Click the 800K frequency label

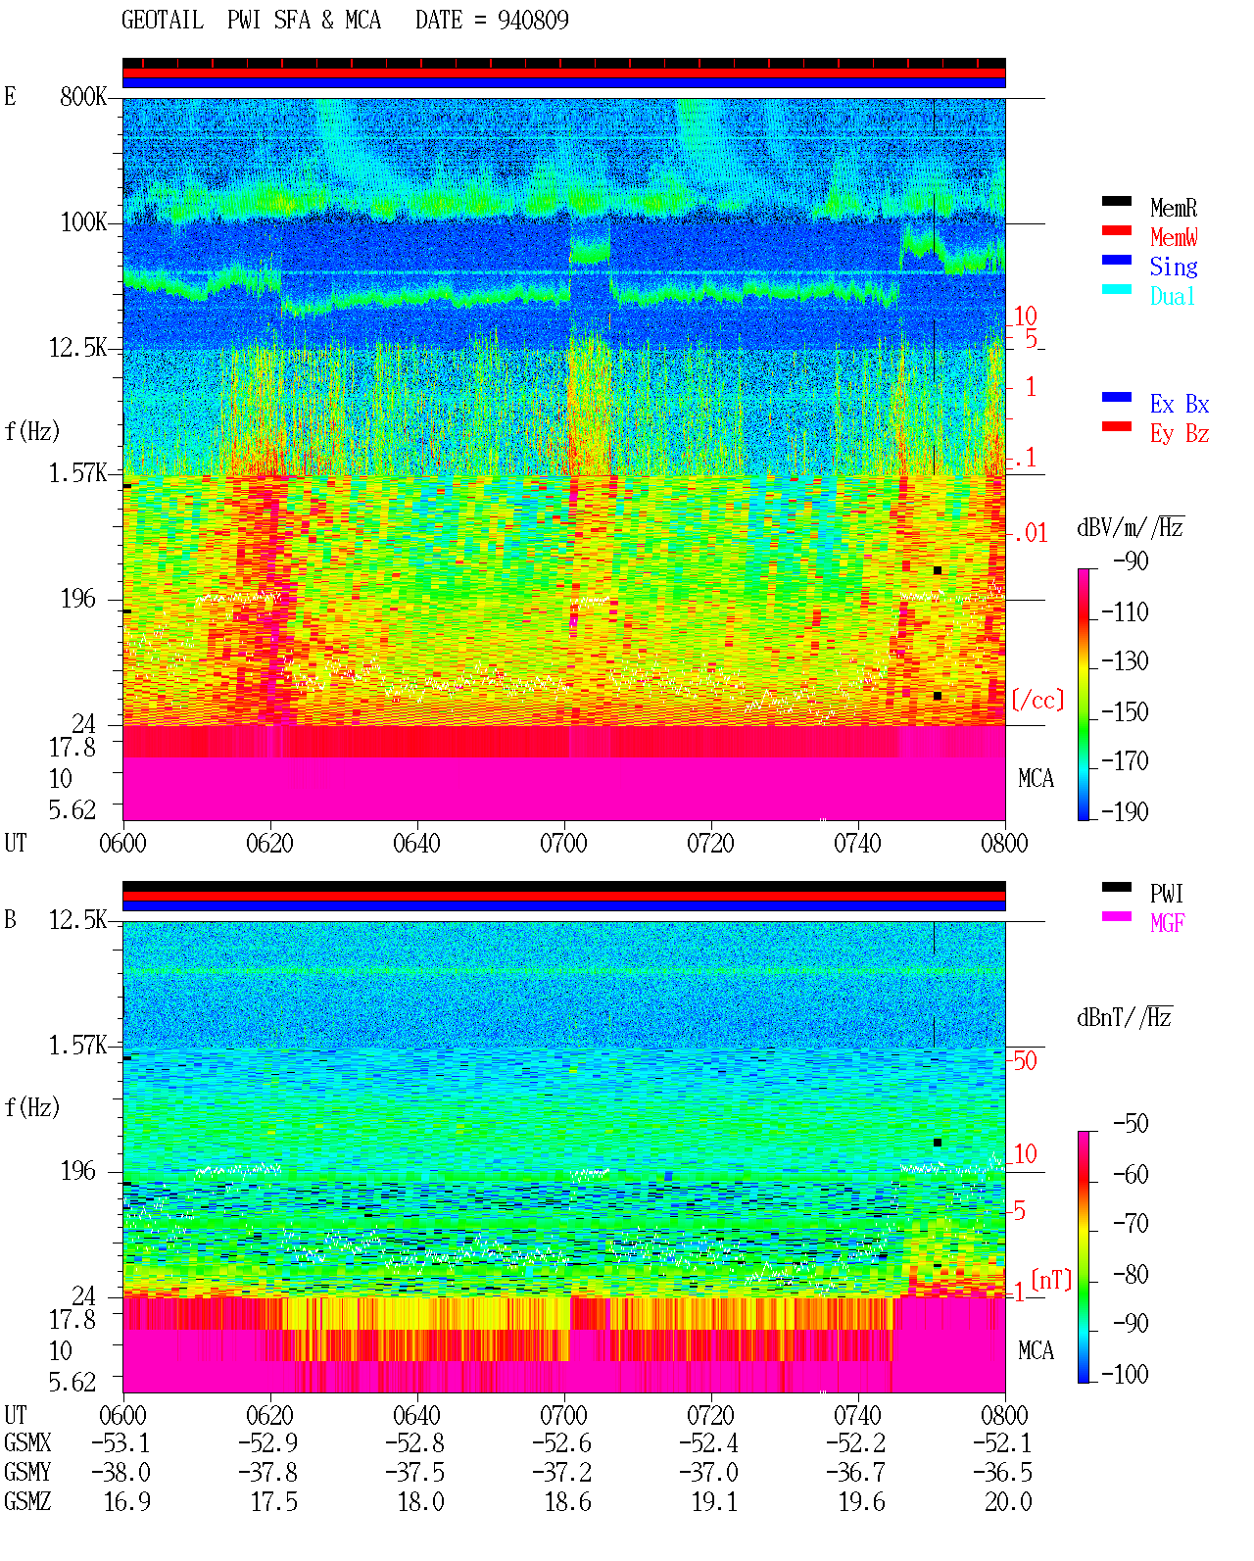(83, 97)
